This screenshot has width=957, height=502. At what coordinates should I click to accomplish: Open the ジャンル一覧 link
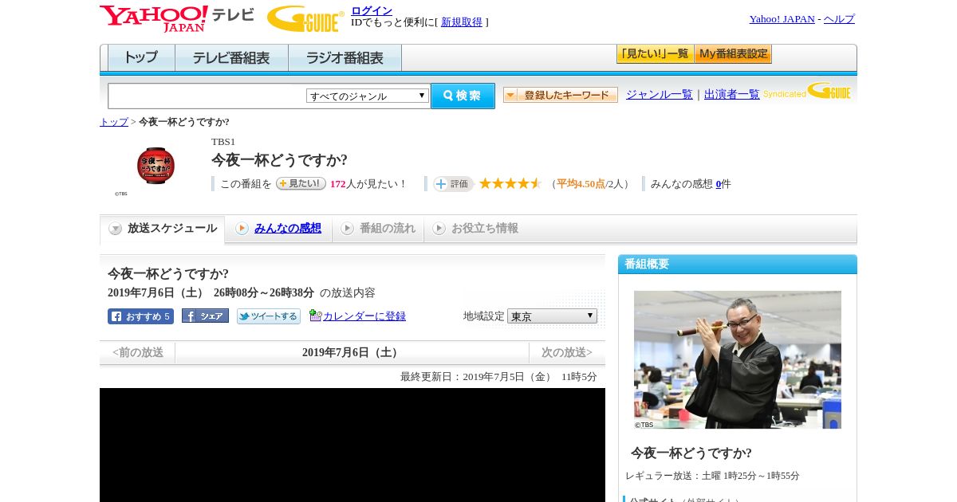pyautogui.click(x=660, y=94)
